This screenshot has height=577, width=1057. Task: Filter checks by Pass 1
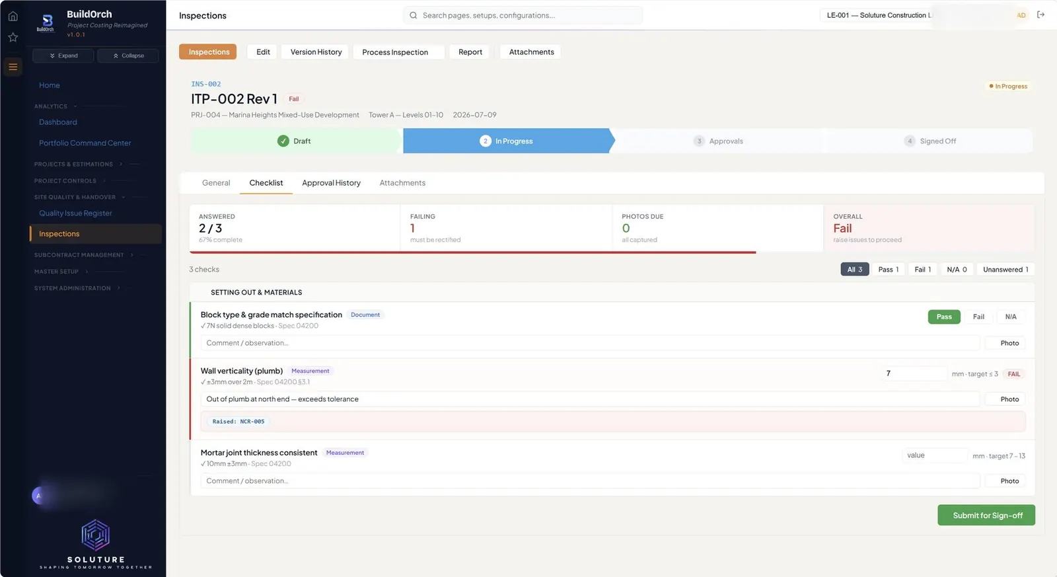coord(889,270)
